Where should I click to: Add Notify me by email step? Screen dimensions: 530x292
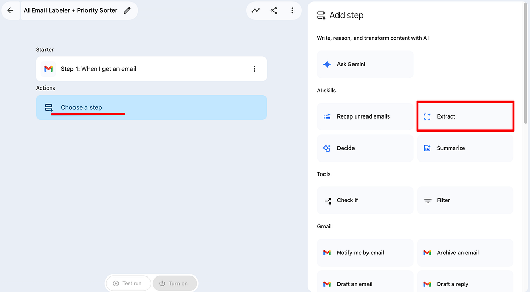point(365,253)
